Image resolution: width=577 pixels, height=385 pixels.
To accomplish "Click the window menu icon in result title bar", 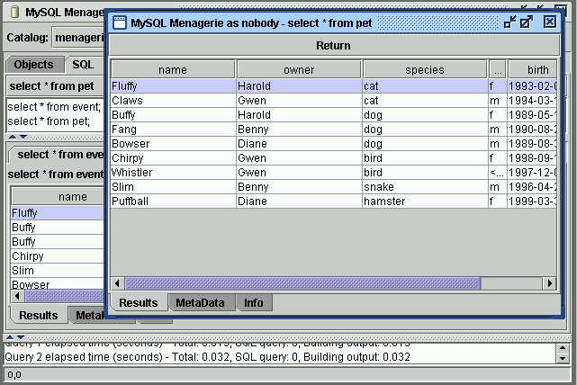I will 119,22.
